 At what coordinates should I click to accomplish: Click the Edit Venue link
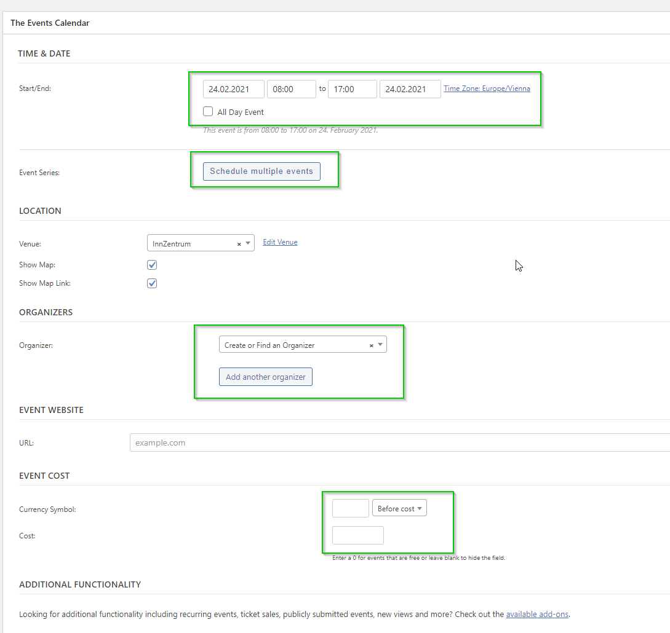tap(280, 242)
